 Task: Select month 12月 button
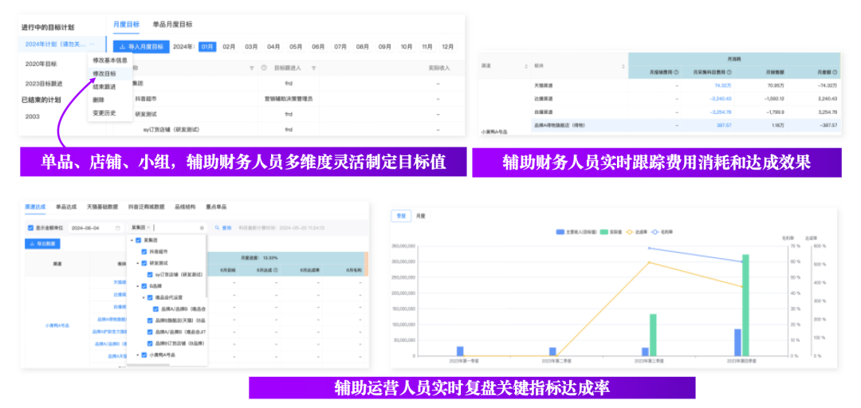[448, 47]
